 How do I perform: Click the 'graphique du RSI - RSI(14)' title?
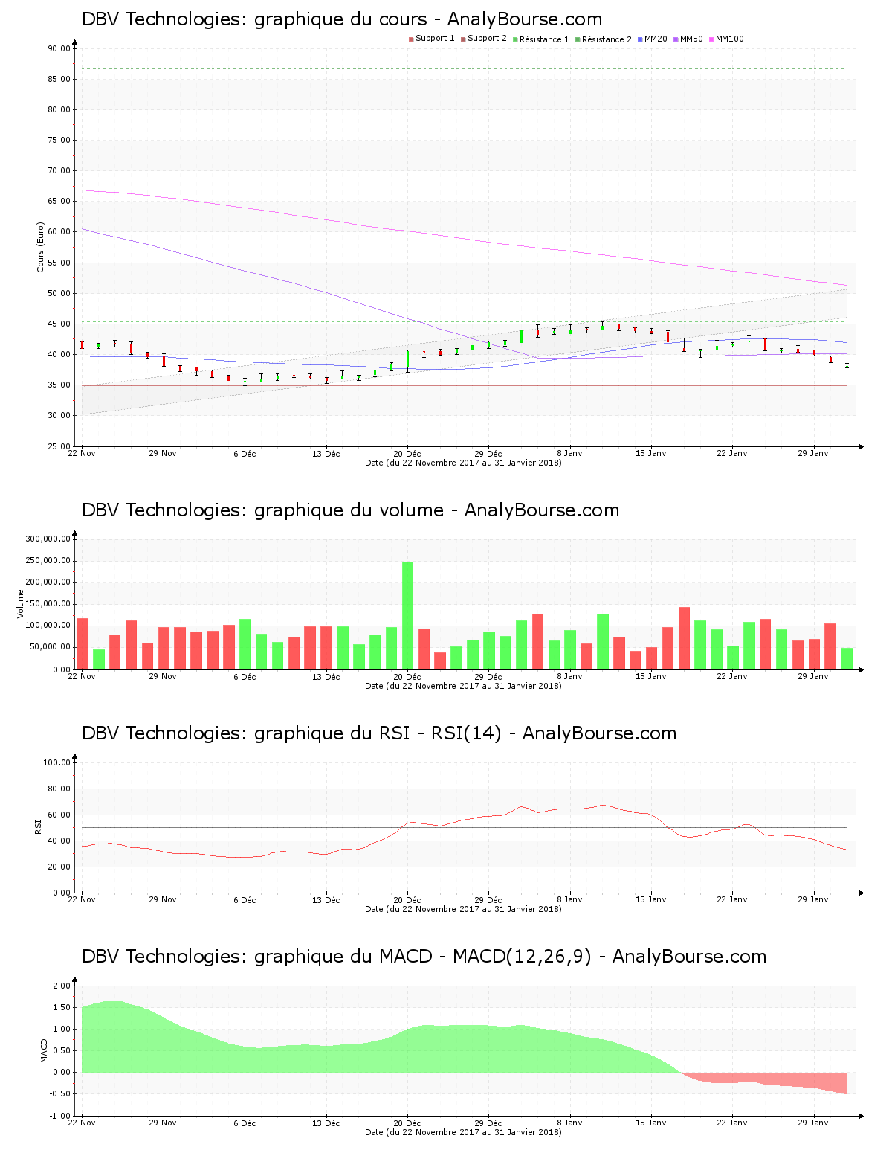coord(378,733)
